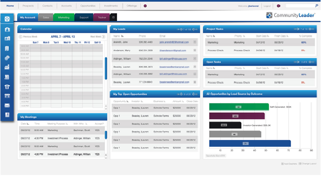This screenshot has height=176, width=321.
Task: Open the contact card icon in sidebar
Action: (7, 38)
